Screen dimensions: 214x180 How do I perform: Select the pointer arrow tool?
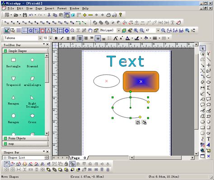click(203, 48)
